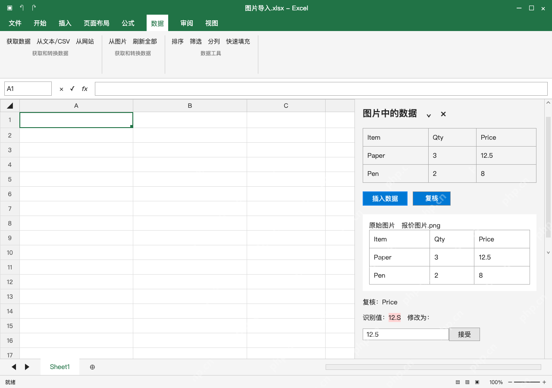Open the fx insert function dialog
The image size is (552, 388).
coord(85,89)
